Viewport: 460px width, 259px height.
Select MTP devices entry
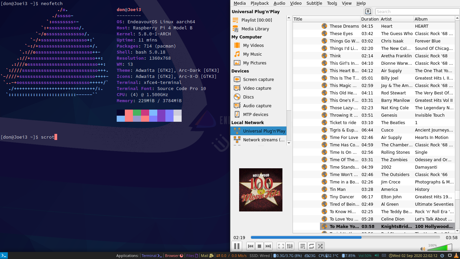pos(258,114)
